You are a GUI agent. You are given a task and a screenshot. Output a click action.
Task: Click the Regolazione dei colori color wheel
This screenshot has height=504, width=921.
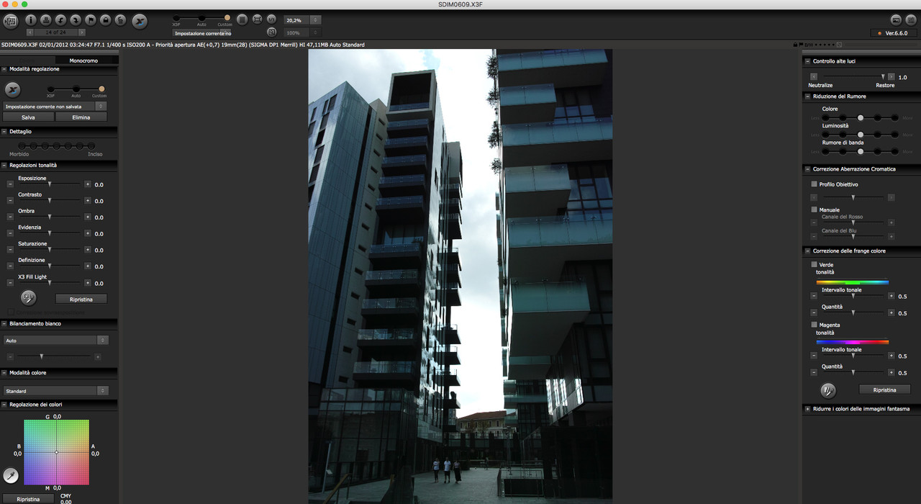coord(57,452)
